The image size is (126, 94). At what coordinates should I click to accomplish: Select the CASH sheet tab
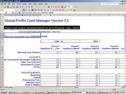point(11,87)
